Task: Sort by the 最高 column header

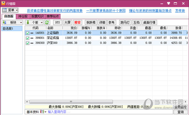Action: [x=145, y=28]
